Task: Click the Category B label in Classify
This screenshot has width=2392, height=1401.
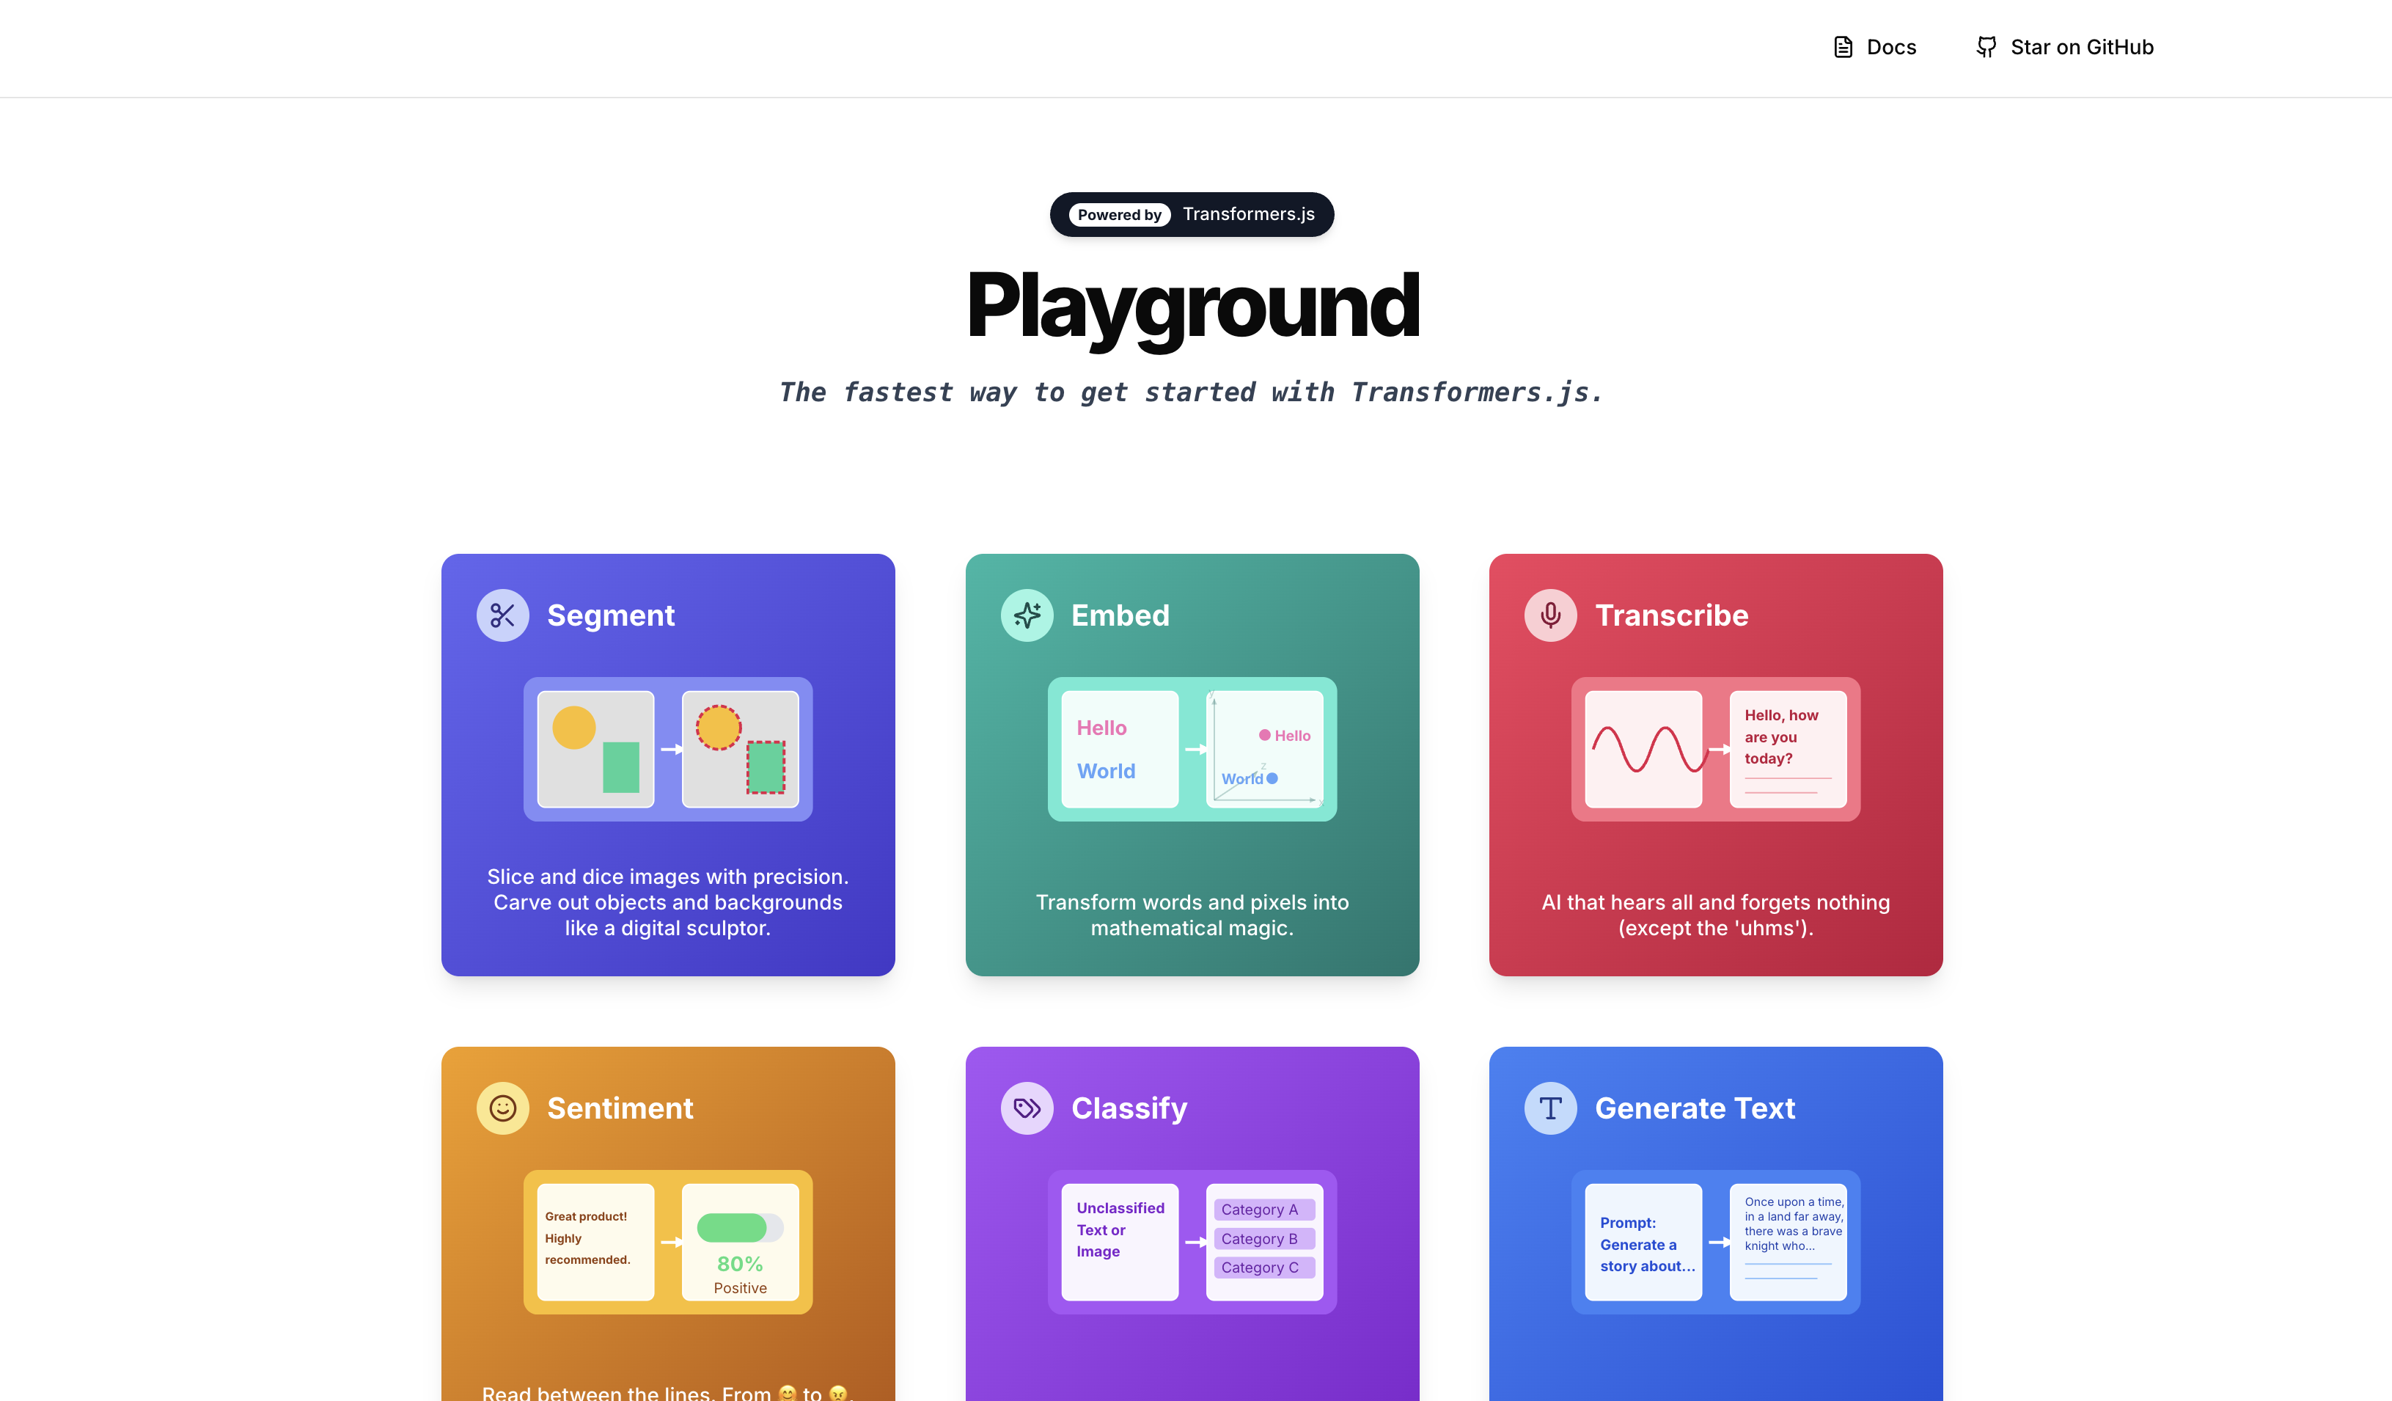Action: (x=1263, y=1239)
